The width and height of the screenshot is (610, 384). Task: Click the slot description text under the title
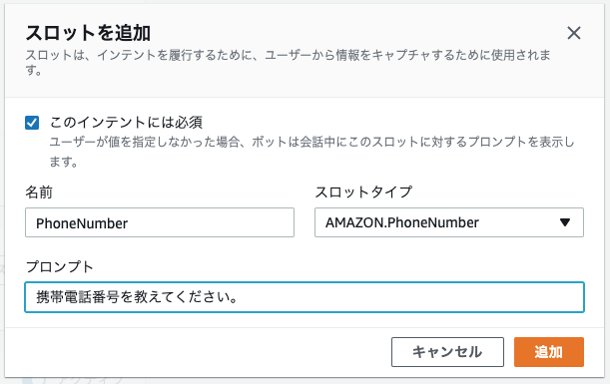(288, 62)
